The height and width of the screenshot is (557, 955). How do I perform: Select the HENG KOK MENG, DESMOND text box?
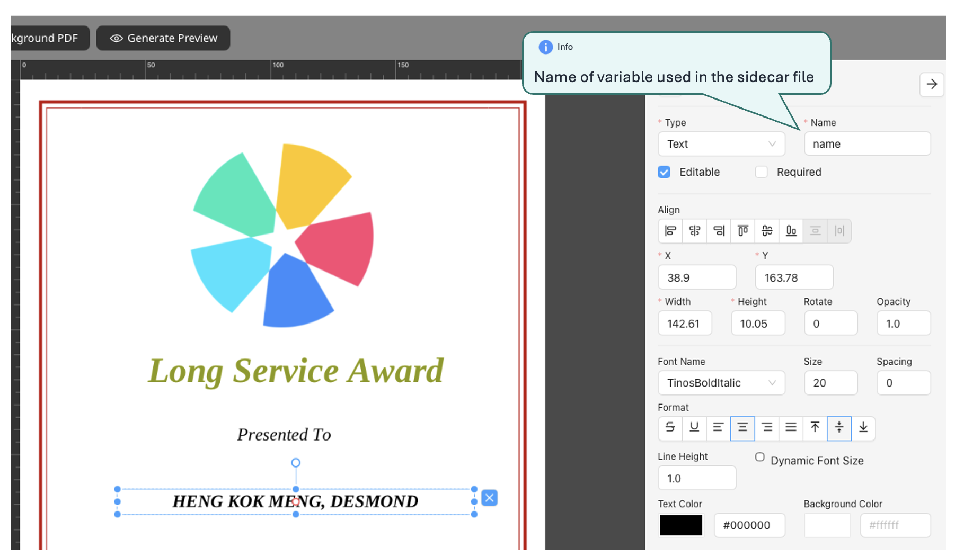click(296, 501)
